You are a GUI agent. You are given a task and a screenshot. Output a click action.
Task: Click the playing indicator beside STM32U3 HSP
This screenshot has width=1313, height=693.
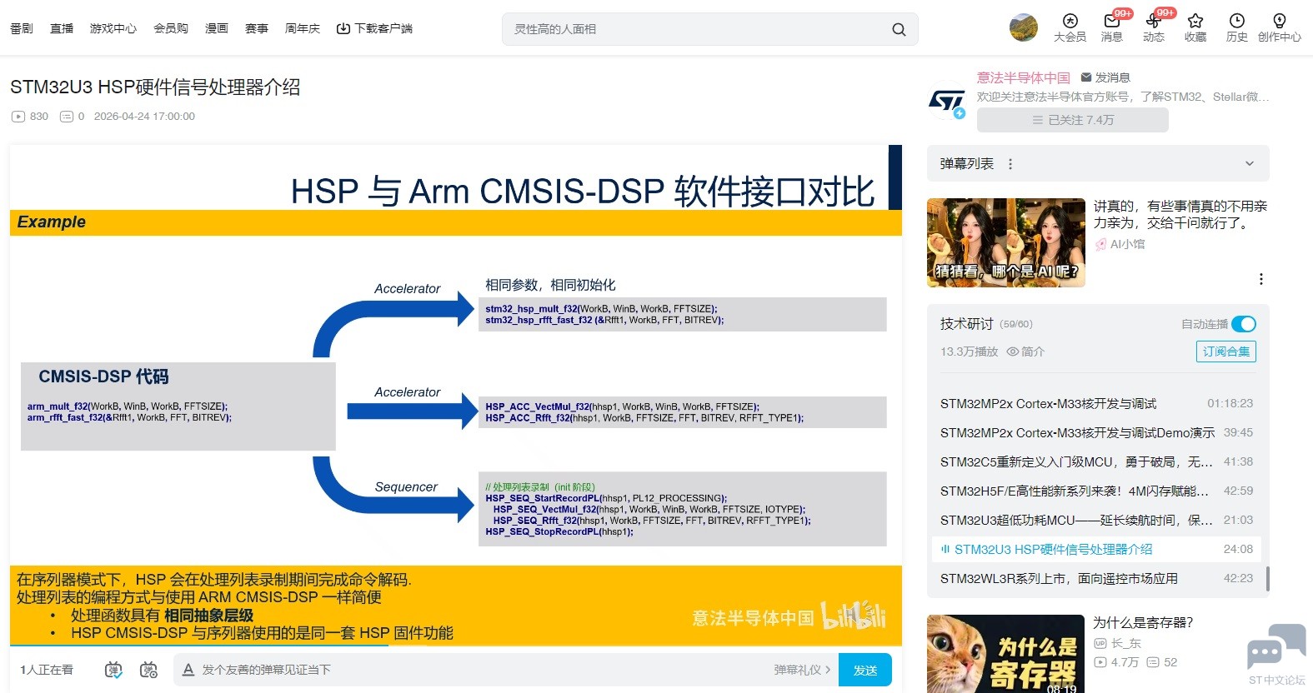[945, 549]
